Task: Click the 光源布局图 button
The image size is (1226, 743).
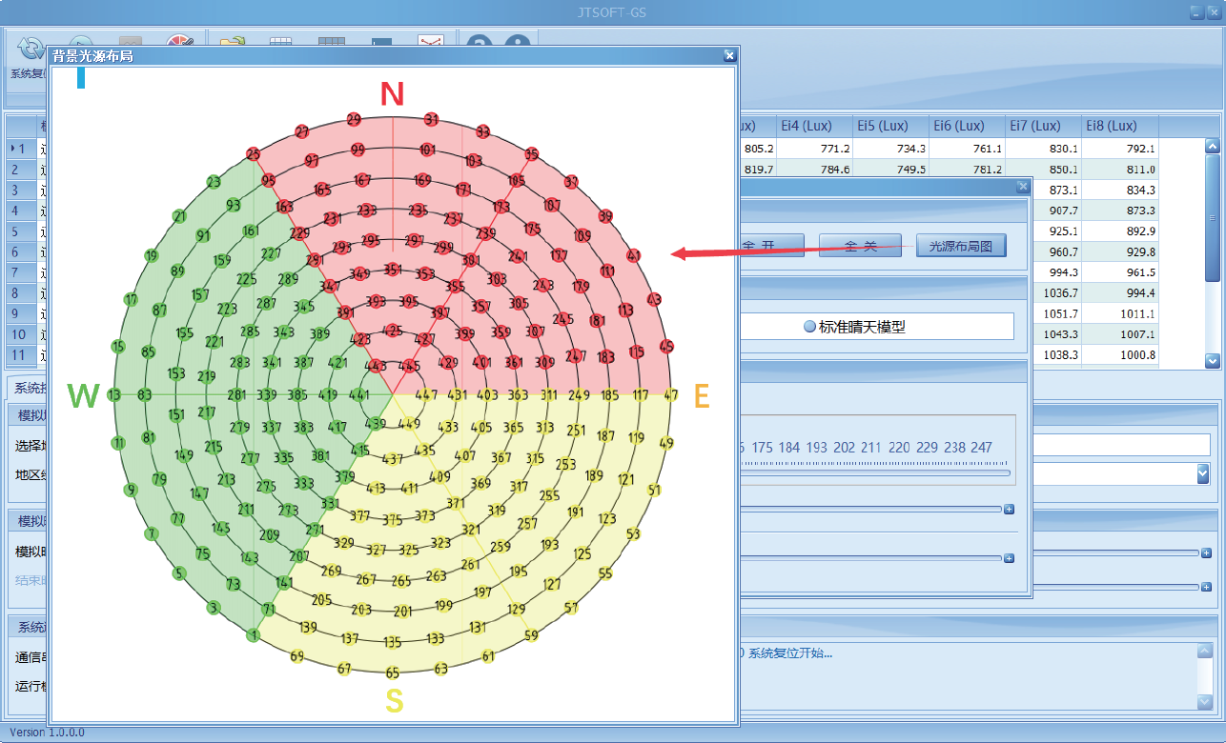Action: [x=961, y=246]
